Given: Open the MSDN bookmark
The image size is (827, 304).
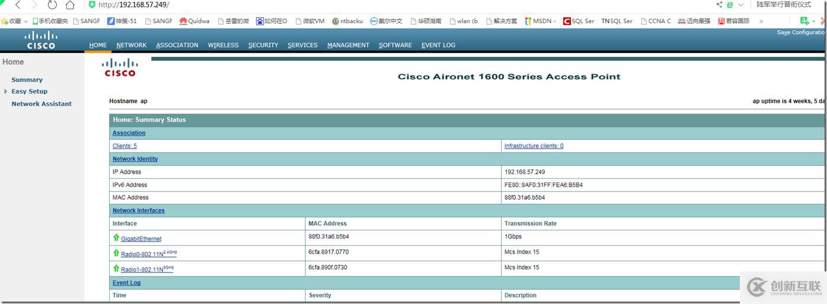Looking at the screenshot, I should pos(540,21).
